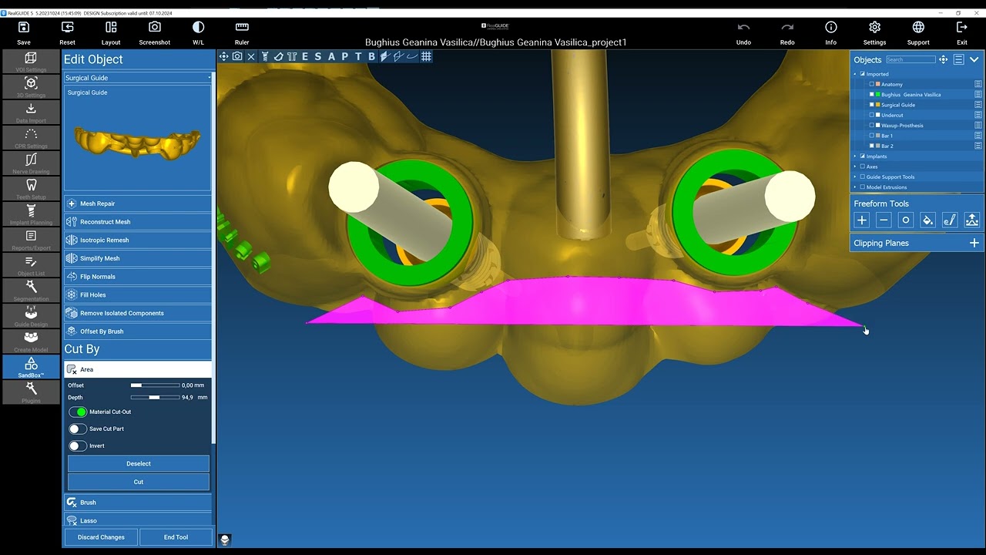Adjust the Depth slider
Viewport: 986px width, 555px height.
point(154,397)
